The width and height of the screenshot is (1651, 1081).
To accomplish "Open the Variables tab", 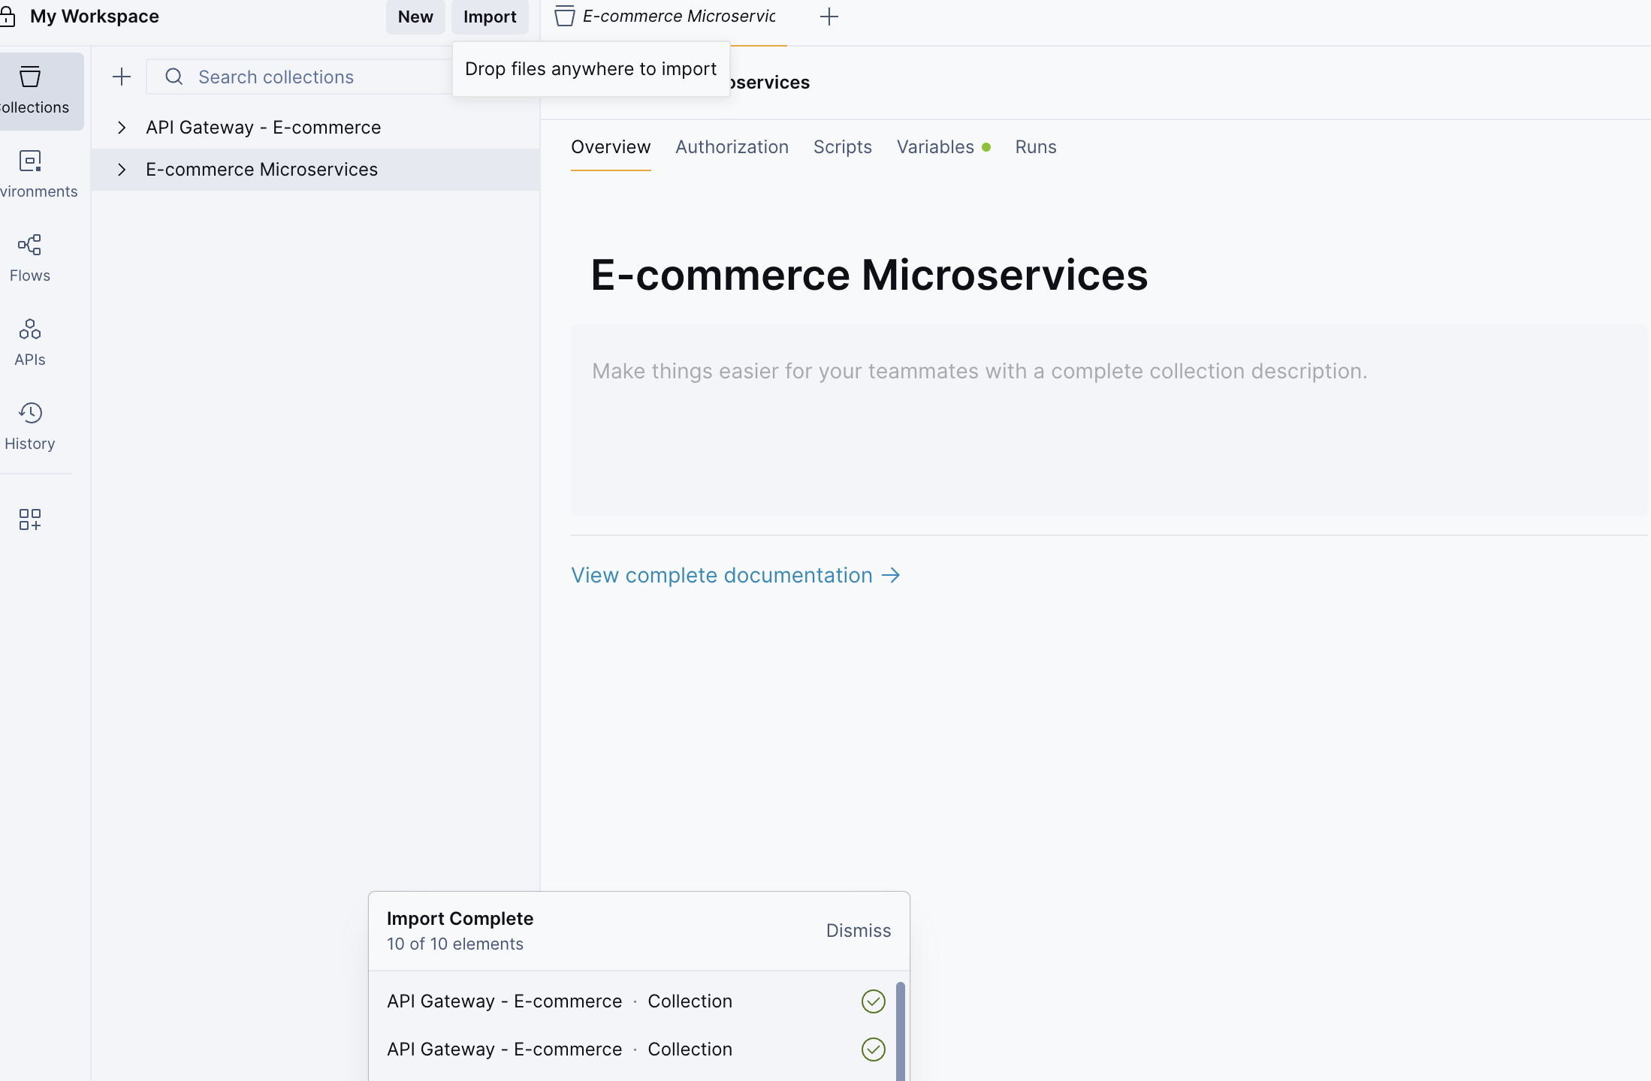I will pyautogui.click(x=935, y=146).
